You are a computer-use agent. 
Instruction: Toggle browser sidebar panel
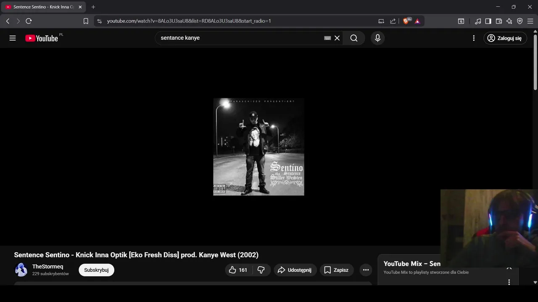[488, 21]
